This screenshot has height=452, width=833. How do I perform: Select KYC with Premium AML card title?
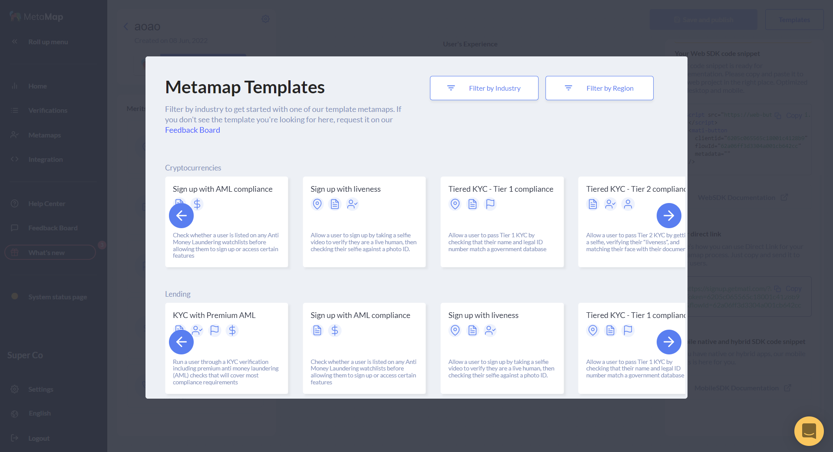click(214, 315)
